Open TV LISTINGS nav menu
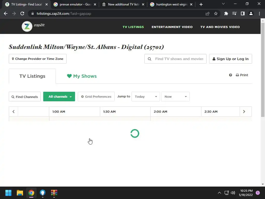The image size is (265, 199). point(133,27)
